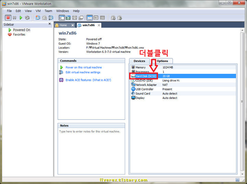Close the win7x86 tab
Viewport: 247px width, 184px height.
pos(99,25)
